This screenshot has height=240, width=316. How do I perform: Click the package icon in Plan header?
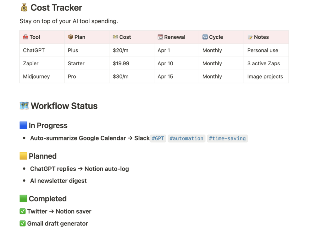70,37
